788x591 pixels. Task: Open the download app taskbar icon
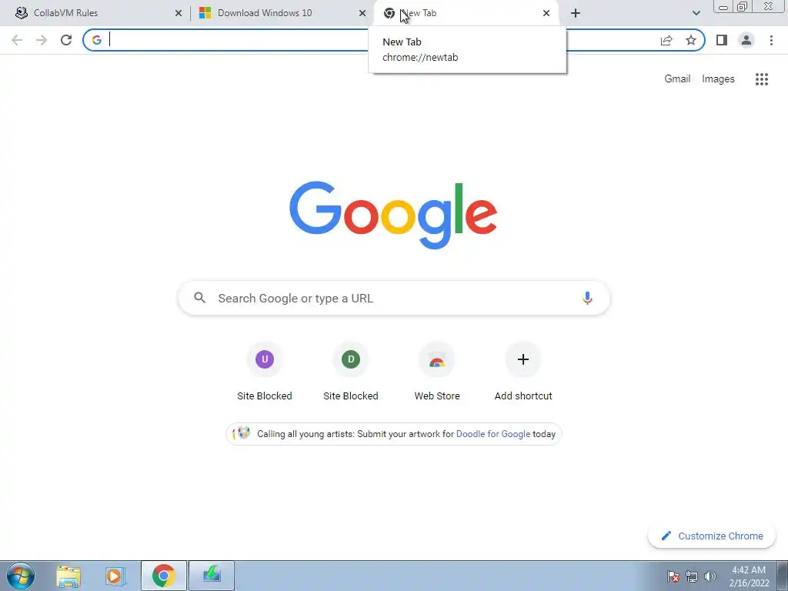[x=212, y=576]
